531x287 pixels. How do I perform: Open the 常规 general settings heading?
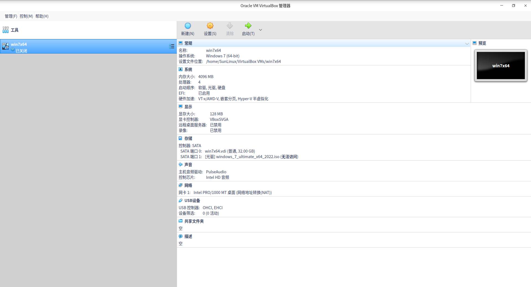coord(188,43)
